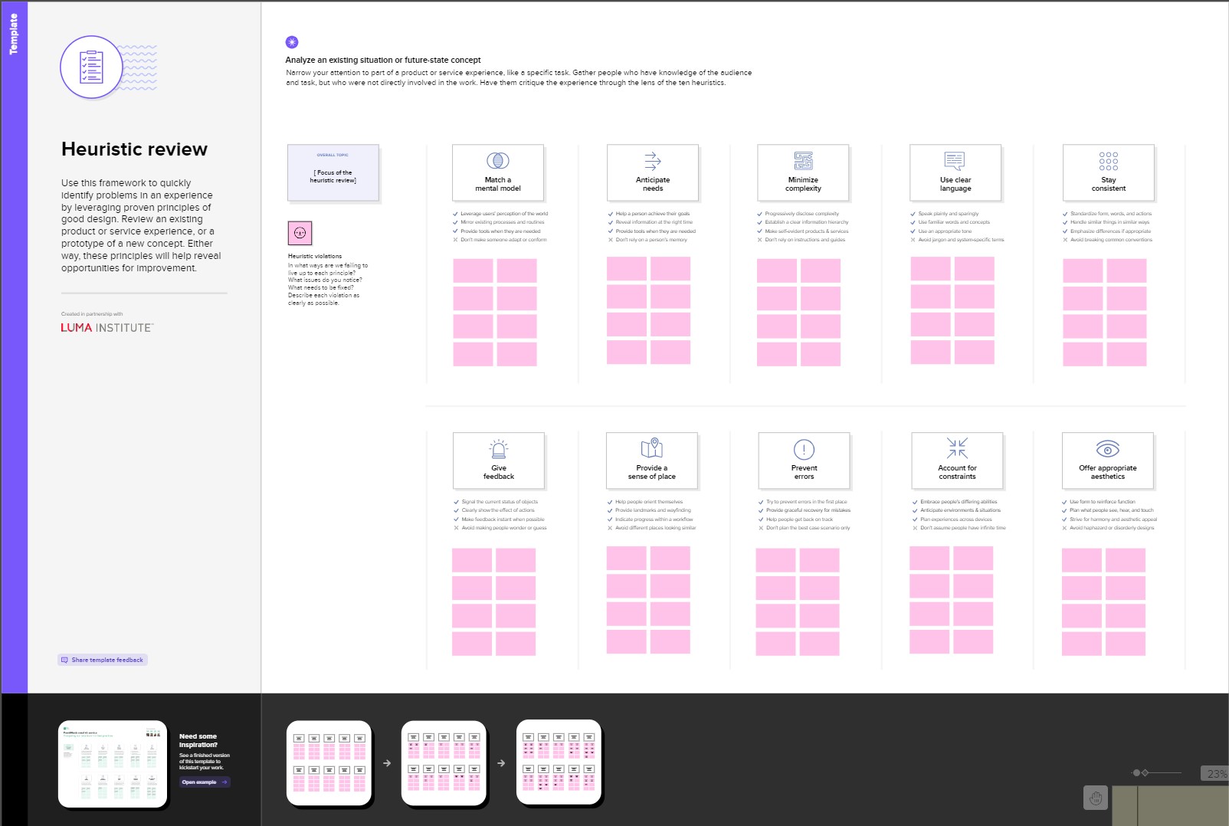Click the clipboard checklist template logo
Screen dimensions: 1229x826
tap(91, 67)
